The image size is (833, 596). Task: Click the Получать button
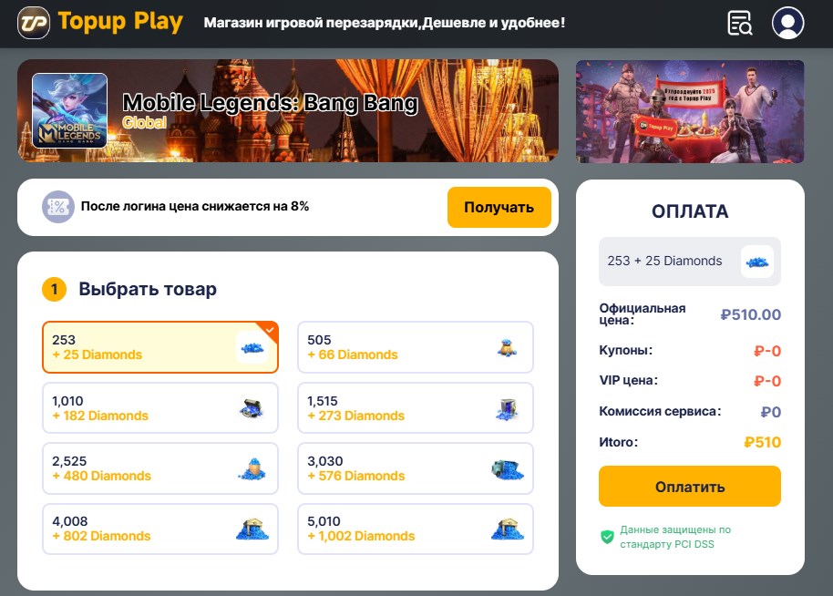click(x=499, y=207)
